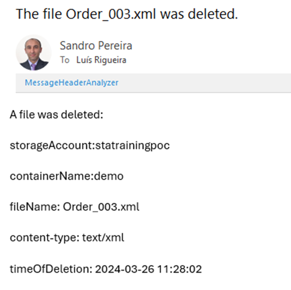Click Sandro Pereira's profile photo
The height and width of the screenshot is (290, 291).
pos(34,53)
